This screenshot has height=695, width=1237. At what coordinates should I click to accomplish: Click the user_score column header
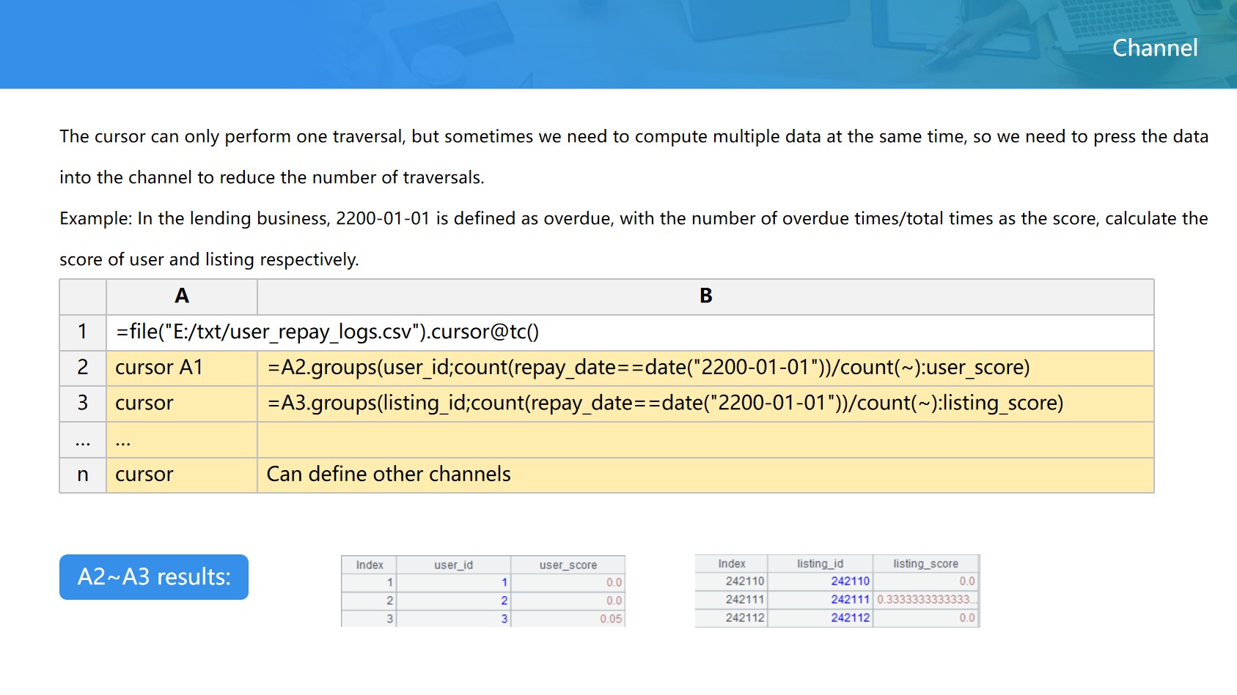(x=568, y=565)
